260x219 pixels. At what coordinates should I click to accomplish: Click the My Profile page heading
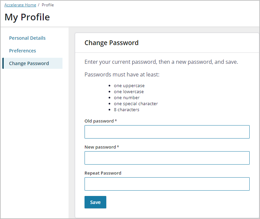coord(27,17)
